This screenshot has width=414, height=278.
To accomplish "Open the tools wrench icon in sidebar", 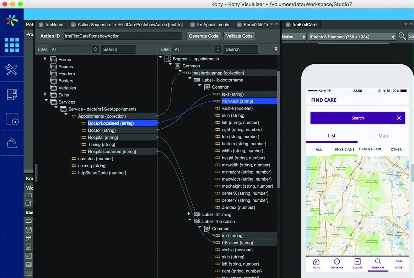I will pyautogui.click(x=12, y=69).
